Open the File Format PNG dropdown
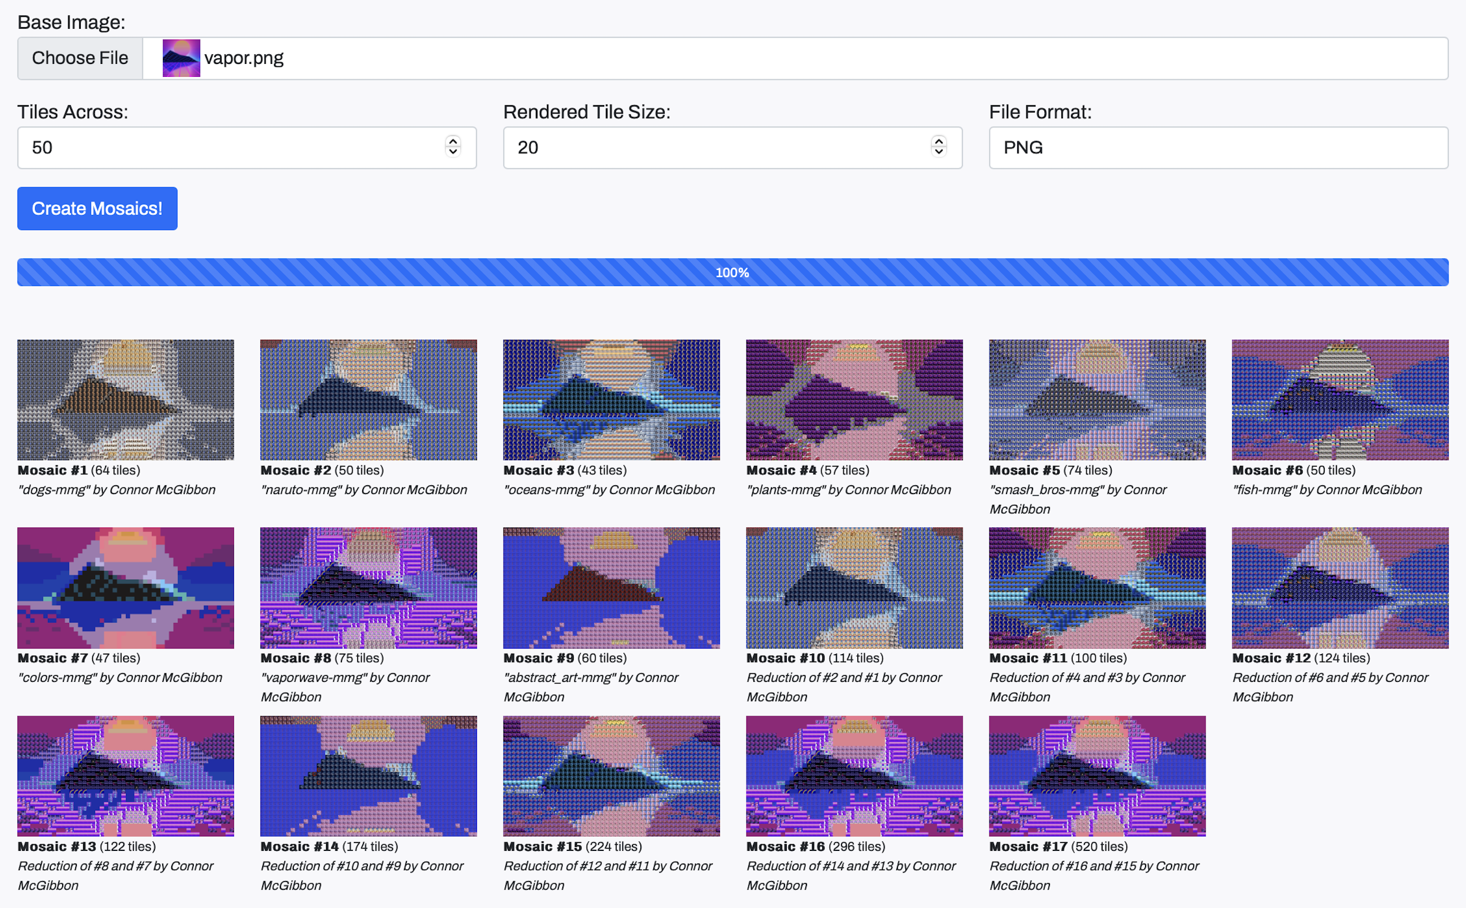The width and height of the screenshot is (1466, 908). (x=1218, y=148)
